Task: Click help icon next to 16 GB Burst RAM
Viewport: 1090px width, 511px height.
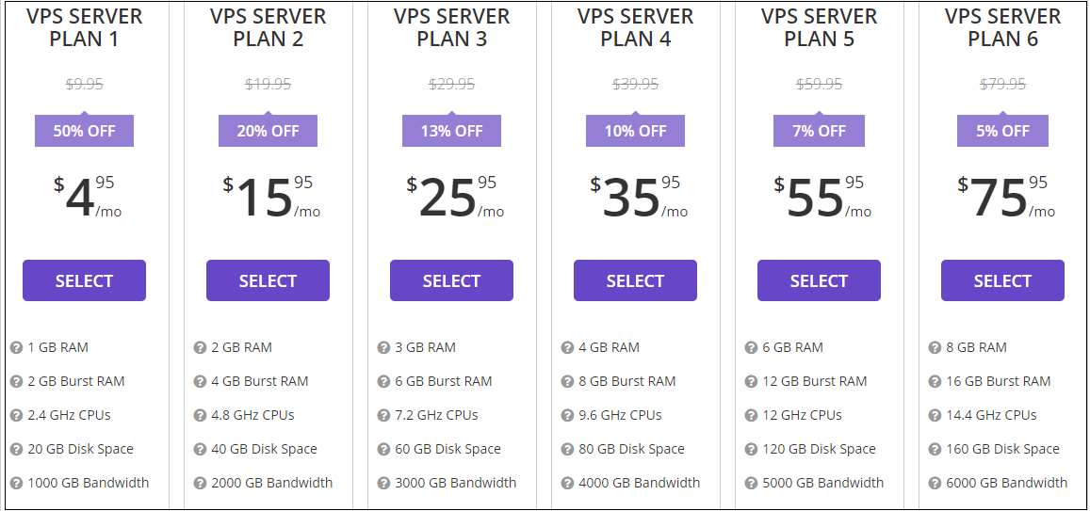Action: click(935, 382)
